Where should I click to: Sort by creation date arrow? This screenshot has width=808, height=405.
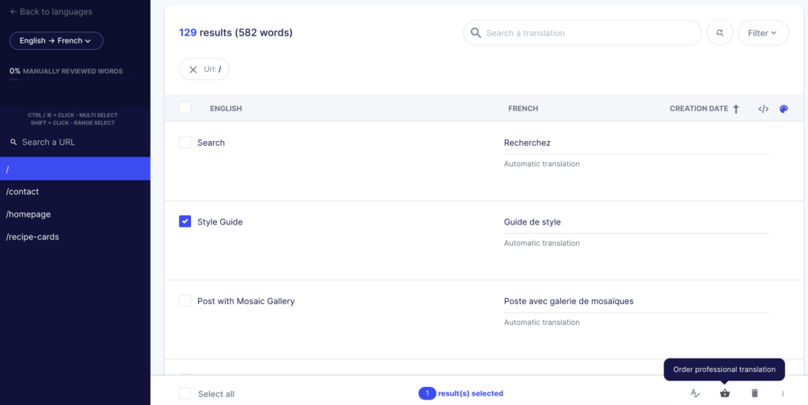pos(736,109)
